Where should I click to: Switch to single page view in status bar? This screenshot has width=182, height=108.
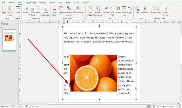tap(149, 106)
